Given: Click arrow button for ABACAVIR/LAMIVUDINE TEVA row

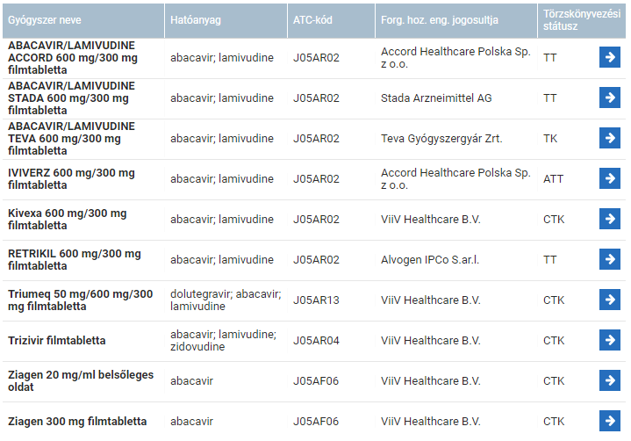Looking at the screenshot, I should point(609,138).
